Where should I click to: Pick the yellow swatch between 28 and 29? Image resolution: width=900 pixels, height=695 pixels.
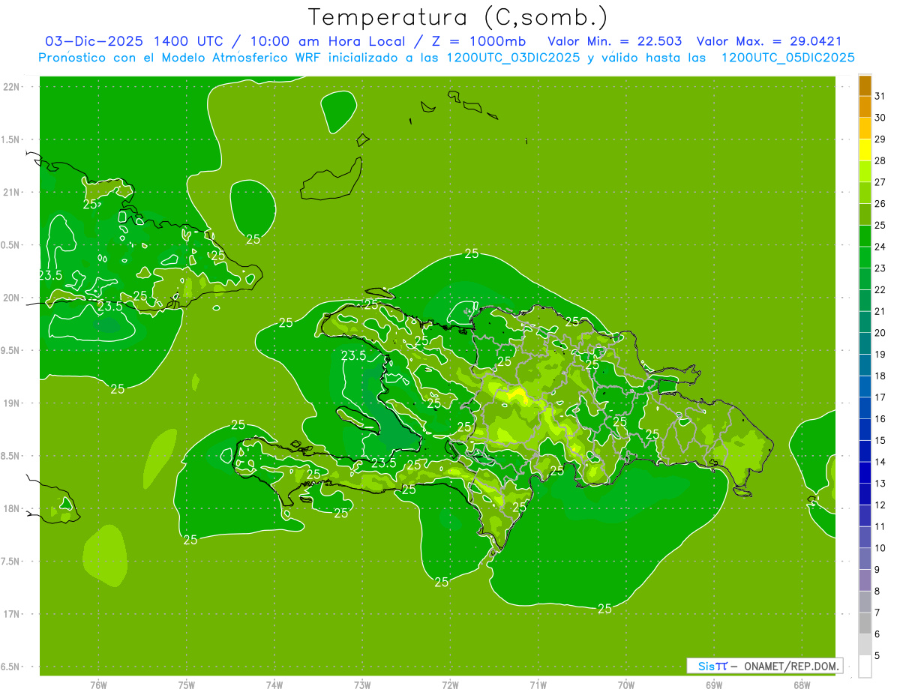pos(865,150)
